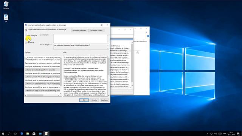Open the clock and date flyout
The width and height of the screenshot is (242, 136).
231,133
